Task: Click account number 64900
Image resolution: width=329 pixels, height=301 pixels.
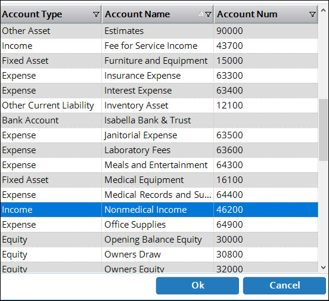Action: [x=229, y=225]
